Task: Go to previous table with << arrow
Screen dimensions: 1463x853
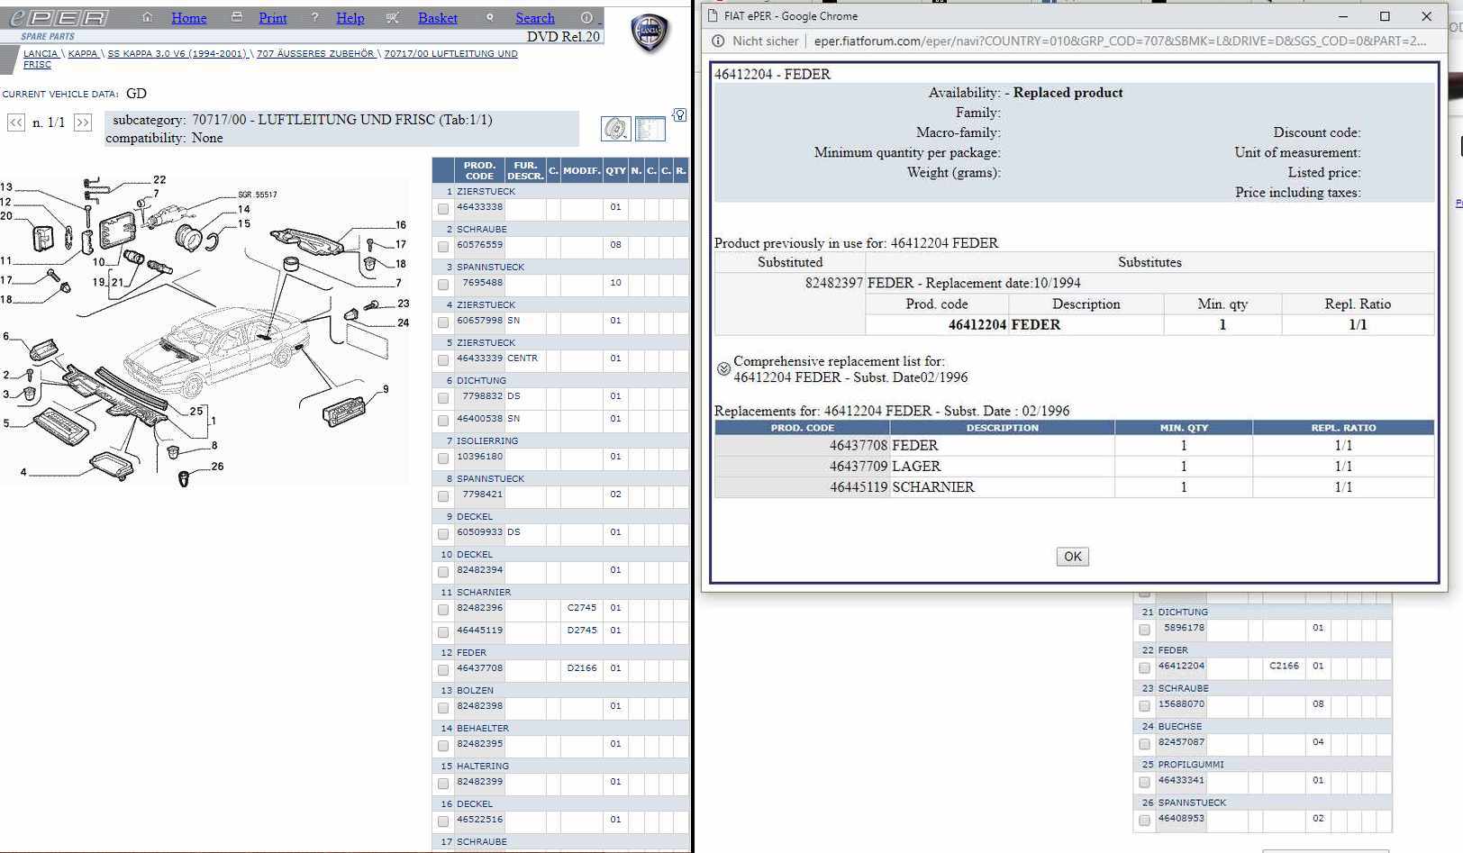Action: click(x=16, y=123)
